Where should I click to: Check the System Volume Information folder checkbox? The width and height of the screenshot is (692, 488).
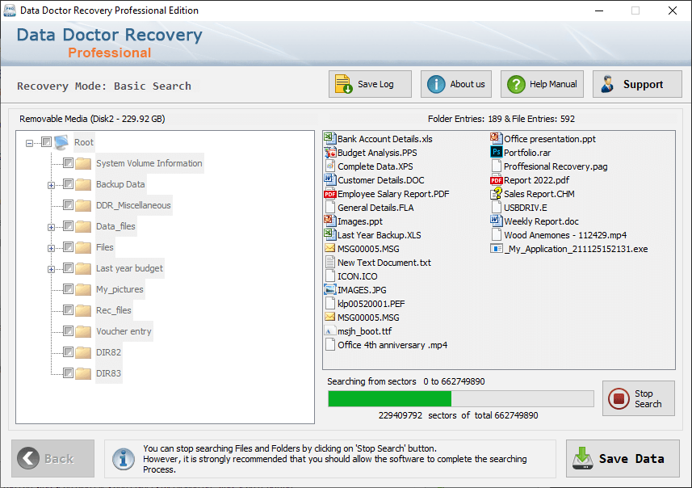[68, 163]
